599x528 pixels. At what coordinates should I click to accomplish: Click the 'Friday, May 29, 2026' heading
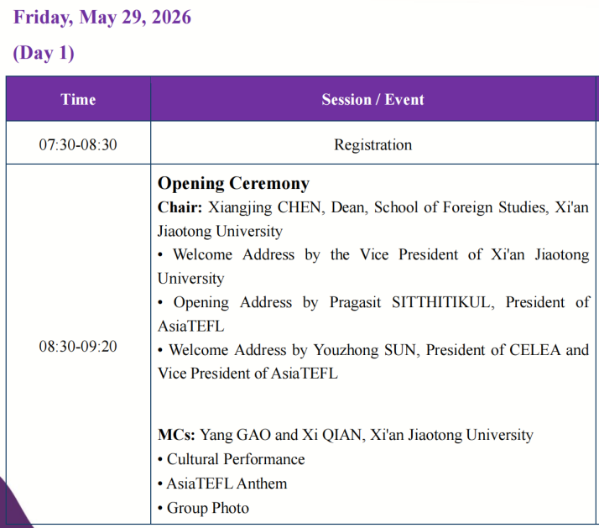pos(102,17)
